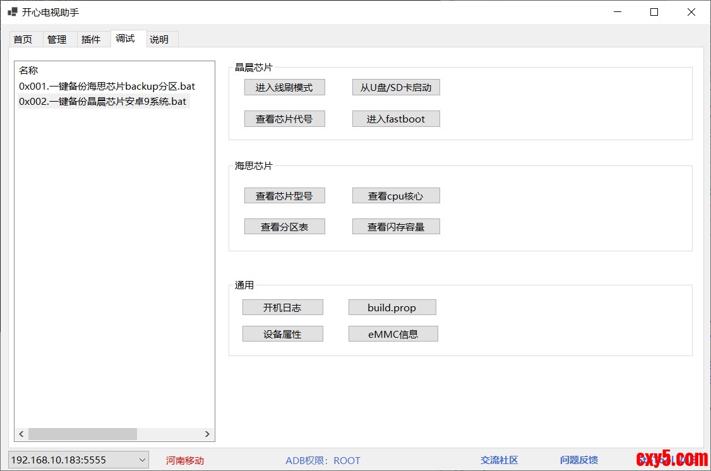Click the 查看闪存容量 button
This screenshot has height=471, width=711.
395,227
